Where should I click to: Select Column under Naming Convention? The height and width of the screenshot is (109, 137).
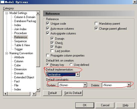[x=19, y=61]
